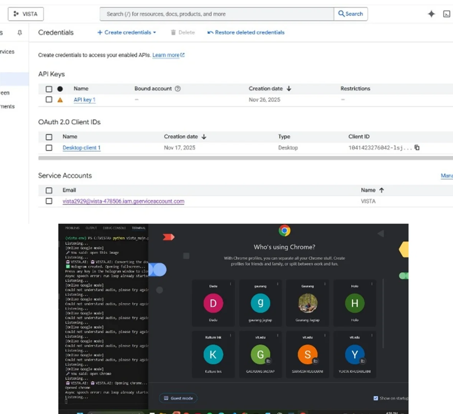Click the help icon beside Bound account

tap(178, 89)
